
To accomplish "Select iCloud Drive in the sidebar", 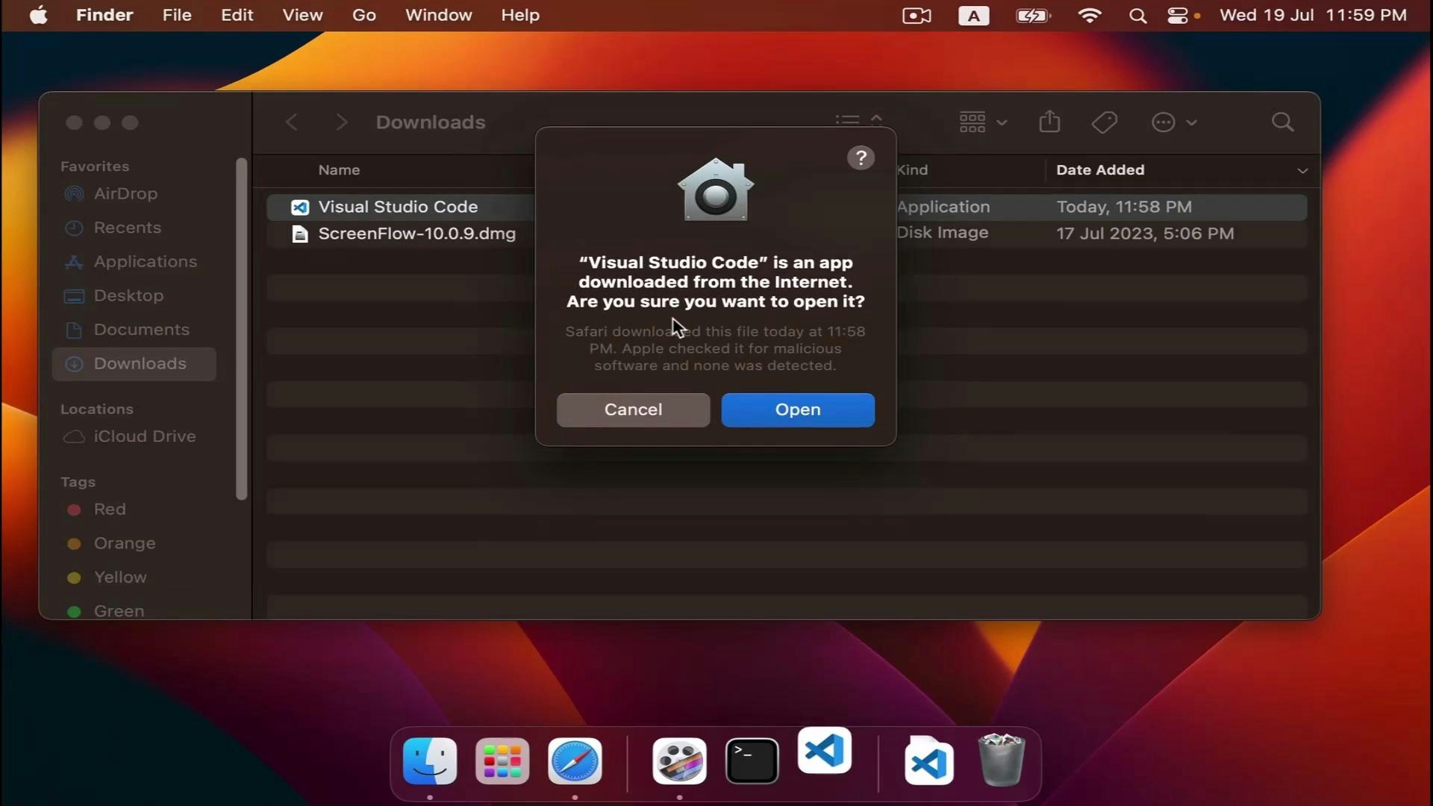I will pyautogui.click(x=144, y=437).
